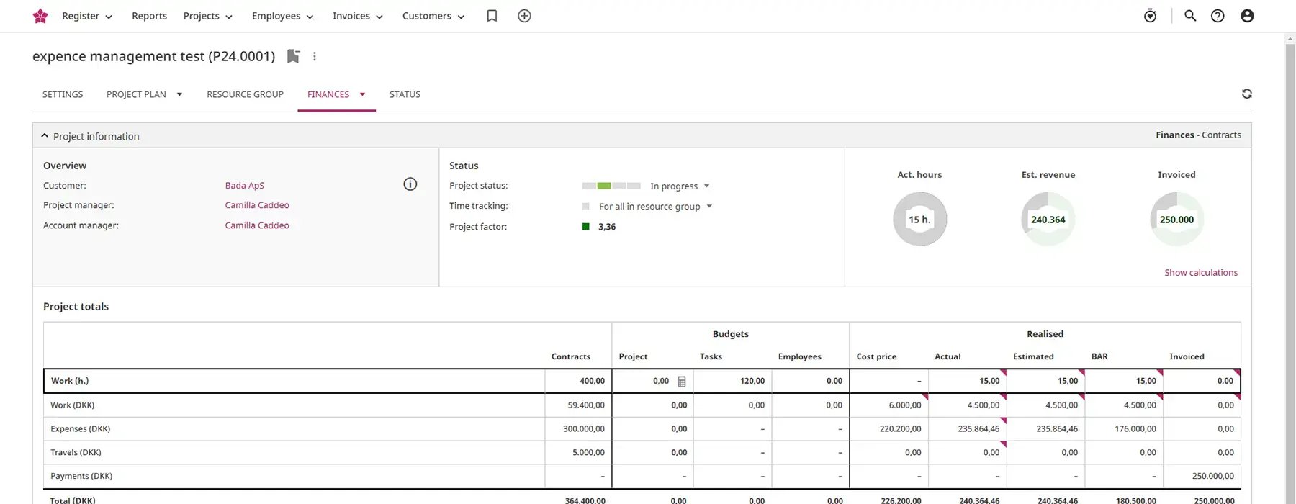This screenshot has width=1296, height=504.
Task: Click the Estimated column header
Action: 1033,356
